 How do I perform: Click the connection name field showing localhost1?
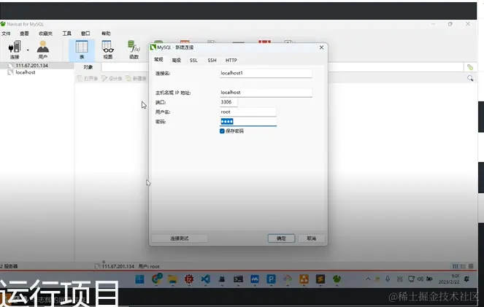[x=266, y=73]
